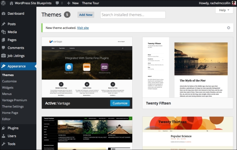
Task: Click New in the admin bar
Action: (75, 3)
